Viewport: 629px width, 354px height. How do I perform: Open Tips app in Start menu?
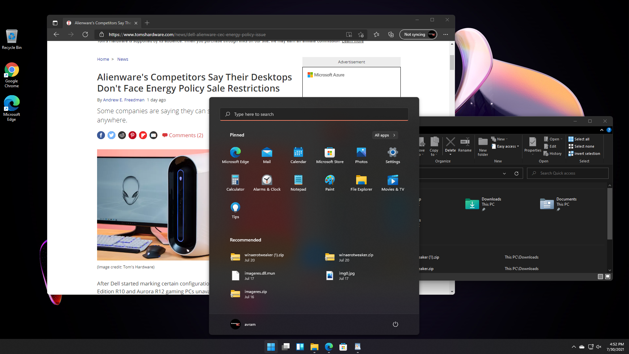click(x=235, y=210)
